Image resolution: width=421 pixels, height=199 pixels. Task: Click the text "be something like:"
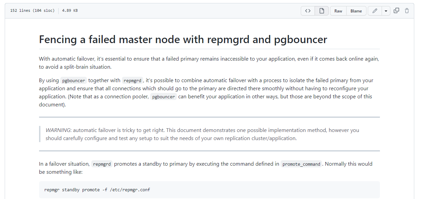[61, 172]
